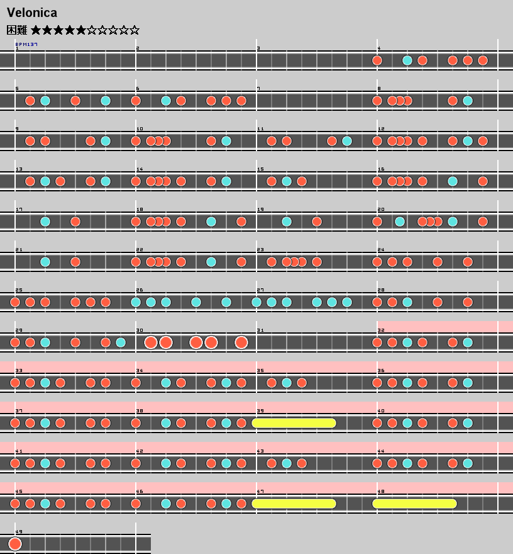
Task: Click the measure number 31 marker
Action: 260,331
